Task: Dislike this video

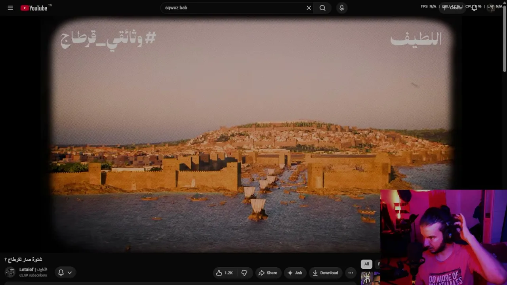Action: point(244,273)
